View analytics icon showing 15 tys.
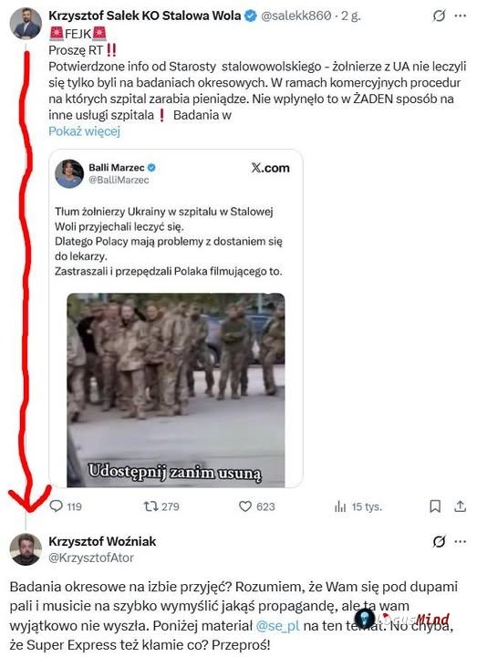Screen dimensions: 477x657 tap(340, 506)
